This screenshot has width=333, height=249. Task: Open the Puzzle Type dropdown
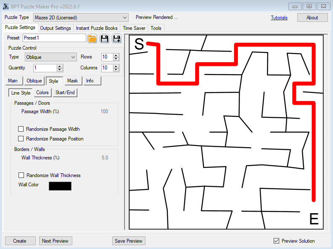[81, 18]
